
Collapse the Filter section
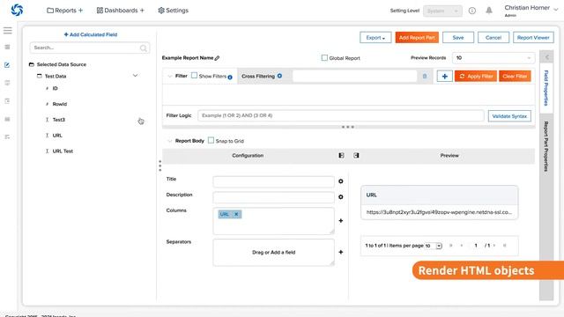[170, 77]
